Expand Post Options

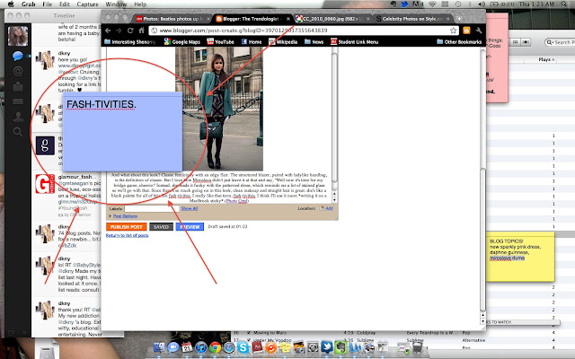124,216
